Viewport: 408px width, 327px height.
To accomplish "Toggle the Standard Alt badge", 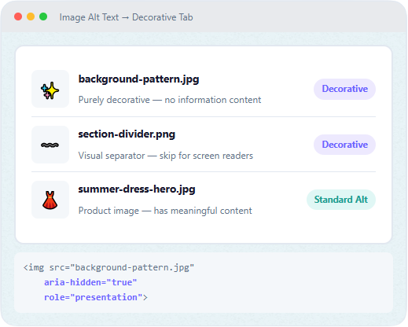I will coord(341,200).
